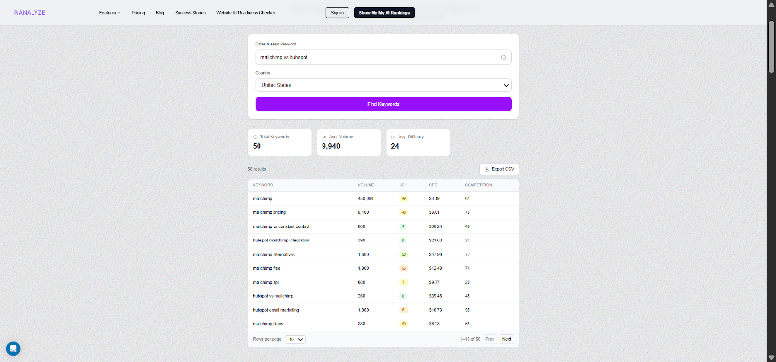
Task: Click the browser scrollbar down arrow
Action: point(771,358)
